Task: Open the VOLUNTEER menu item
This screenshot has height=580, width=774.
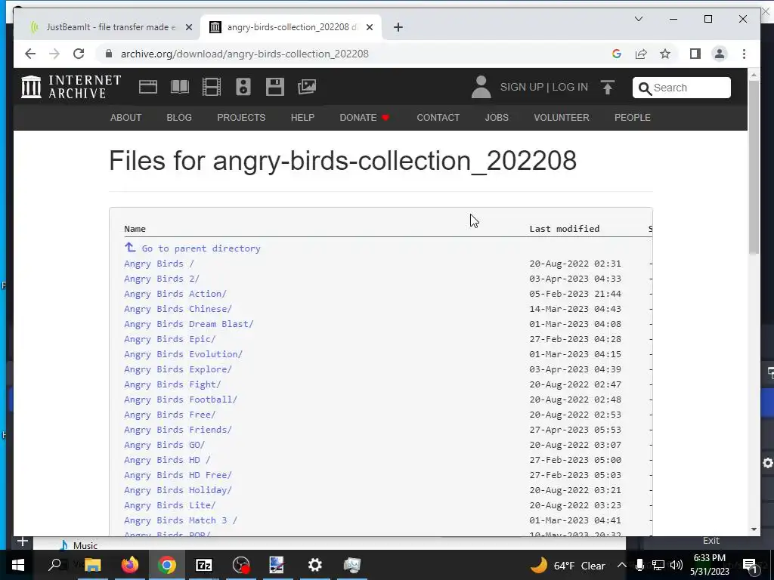Action: tap(562, 117)
